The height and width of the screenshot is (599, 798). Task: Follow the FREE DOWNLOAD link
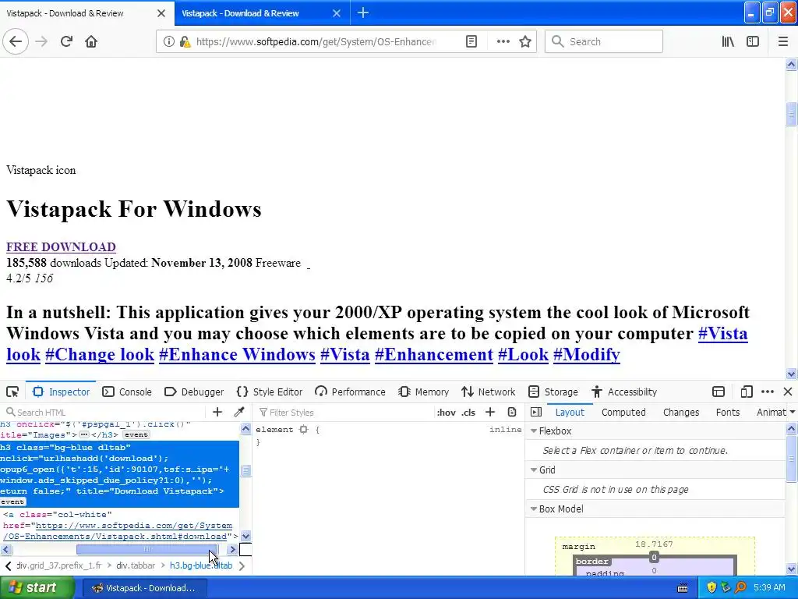tap(61, 247)
